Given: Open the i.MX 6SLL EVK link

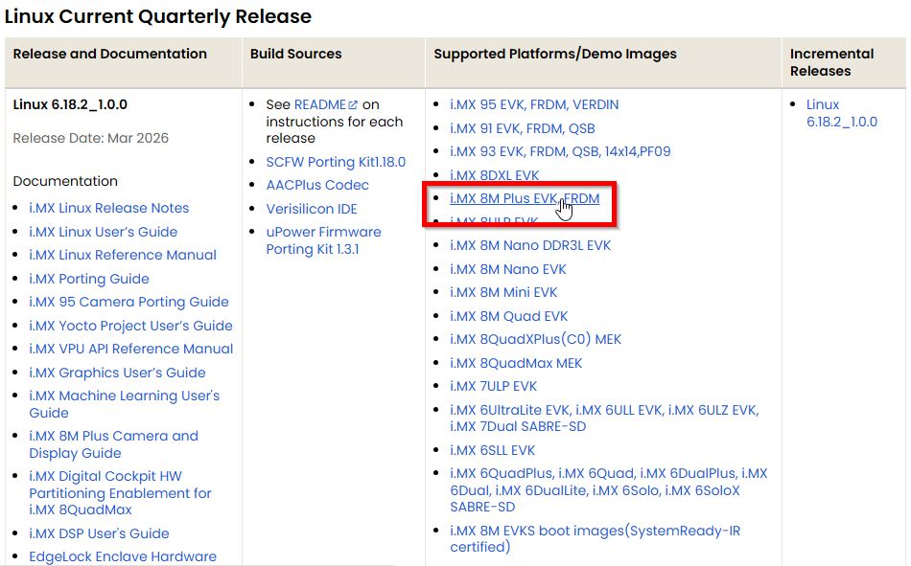Looking at the screenshot, I should pyautogui.click(x=492, y=450).
